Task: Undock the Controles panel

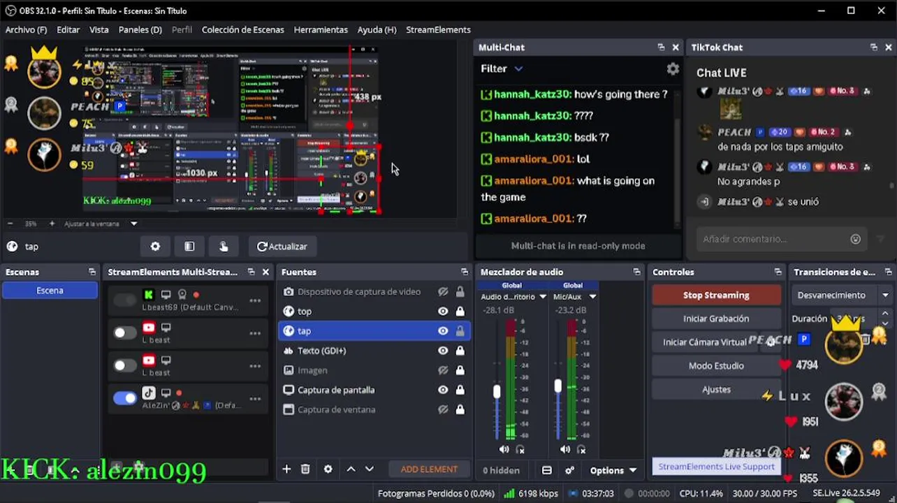Action: click(778, 272)
